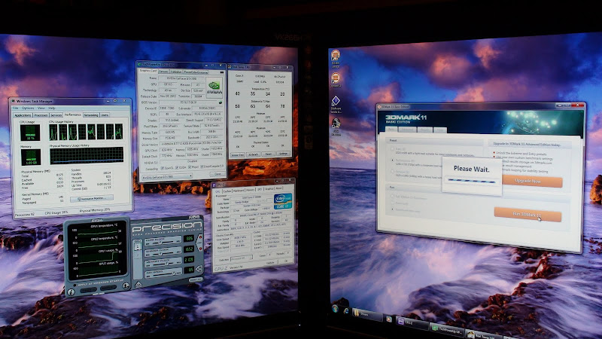The height and width of the screenshot is (339, 602).
Task: Click the Intel Core i7 logo in CPU-Z
Action: [283, 201]
